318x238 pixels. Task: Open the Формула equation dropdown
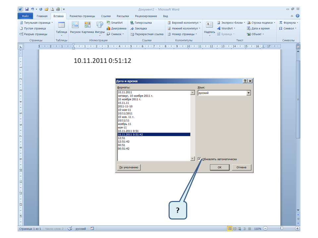289,23
